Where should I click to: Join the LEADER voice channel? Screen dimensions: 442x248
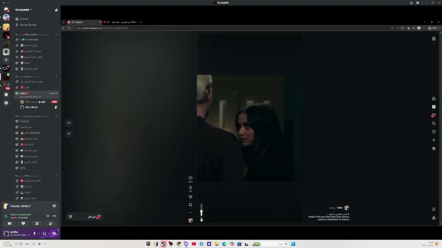(x=36, y=133)
